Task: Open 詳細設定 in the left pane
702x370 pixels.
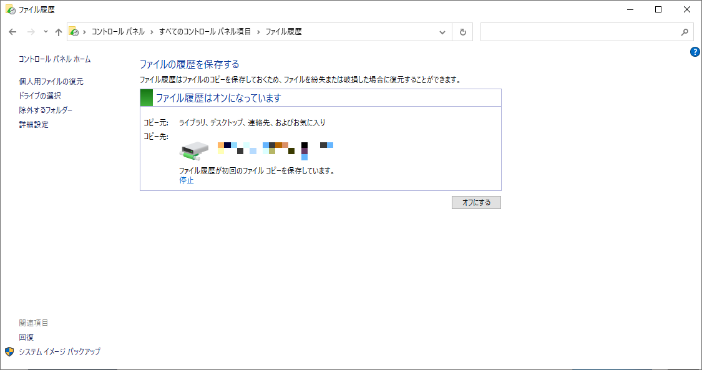Action: click(34, 124)
